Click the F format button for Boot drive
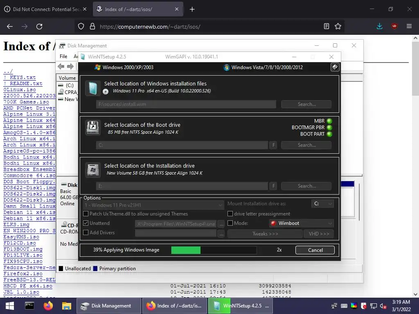 [x=273, y=145]
